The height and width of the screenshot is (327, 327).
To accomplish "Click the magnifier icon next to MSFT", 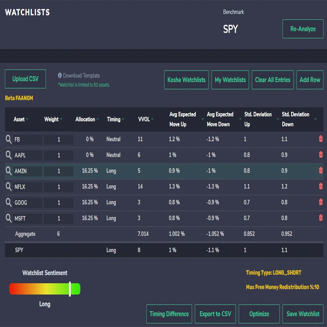I will point(8,218).
